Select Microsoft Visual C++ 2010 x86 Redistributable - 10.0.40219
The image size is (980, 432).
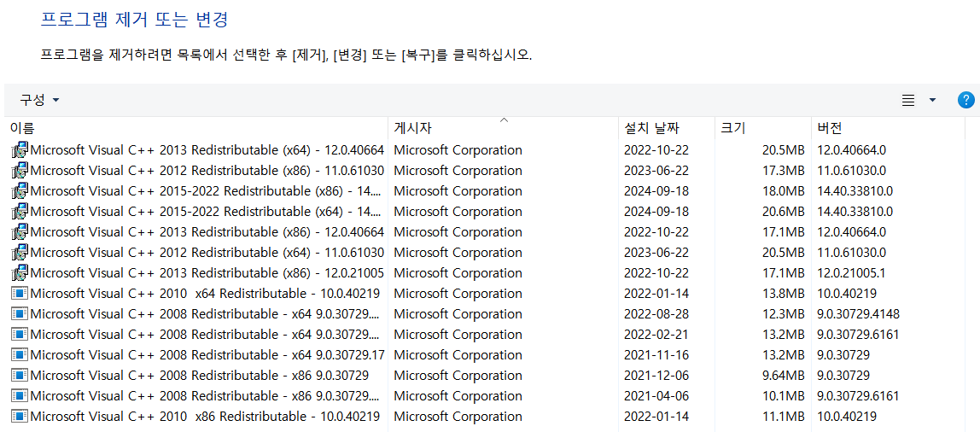point(205,417)
